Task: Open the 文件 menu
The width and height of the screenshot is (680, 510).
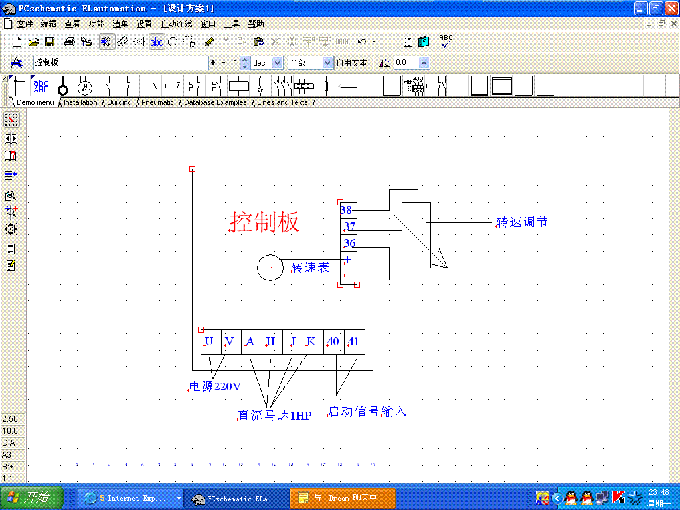Action: click(25, 24)
